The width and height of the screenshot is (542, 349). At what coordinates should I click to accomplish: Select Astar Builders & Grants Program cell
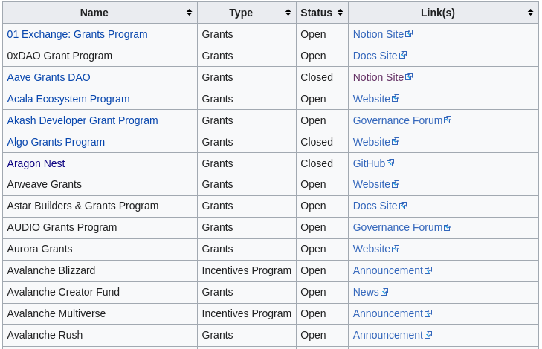(x=100, y=206)
